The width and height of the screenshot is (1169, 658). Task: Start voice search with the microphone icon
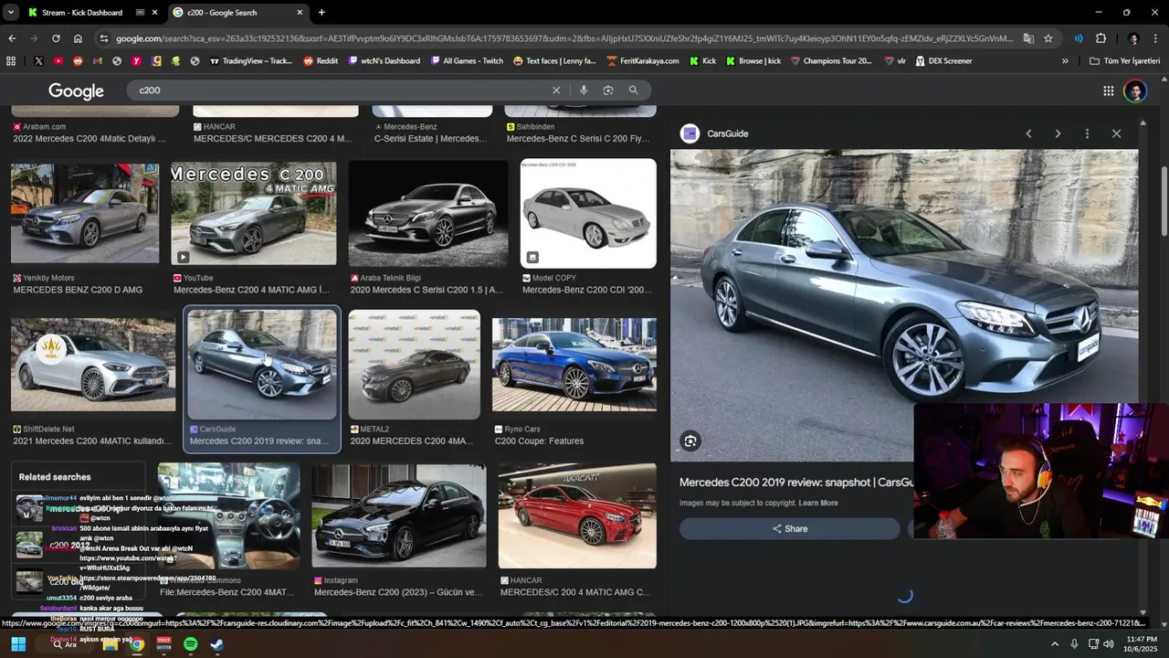pos(583,90)
